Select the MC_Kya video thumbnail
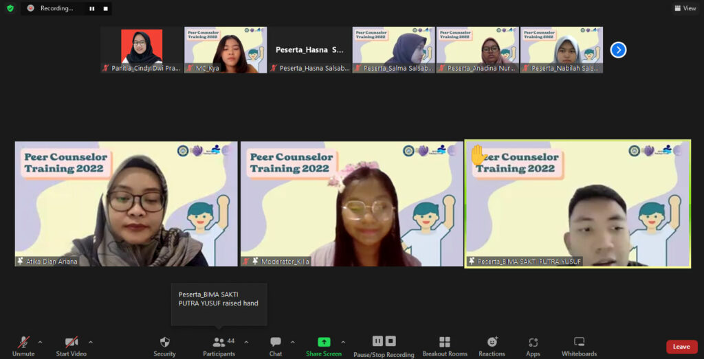This screenshot has width=704, height=359. 225,49
